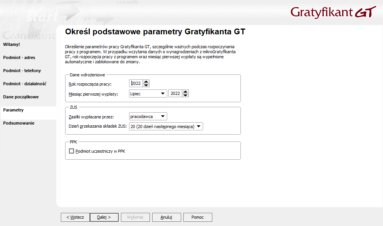
Task: Open the Podmiot - działalność step
Action: 25,84
